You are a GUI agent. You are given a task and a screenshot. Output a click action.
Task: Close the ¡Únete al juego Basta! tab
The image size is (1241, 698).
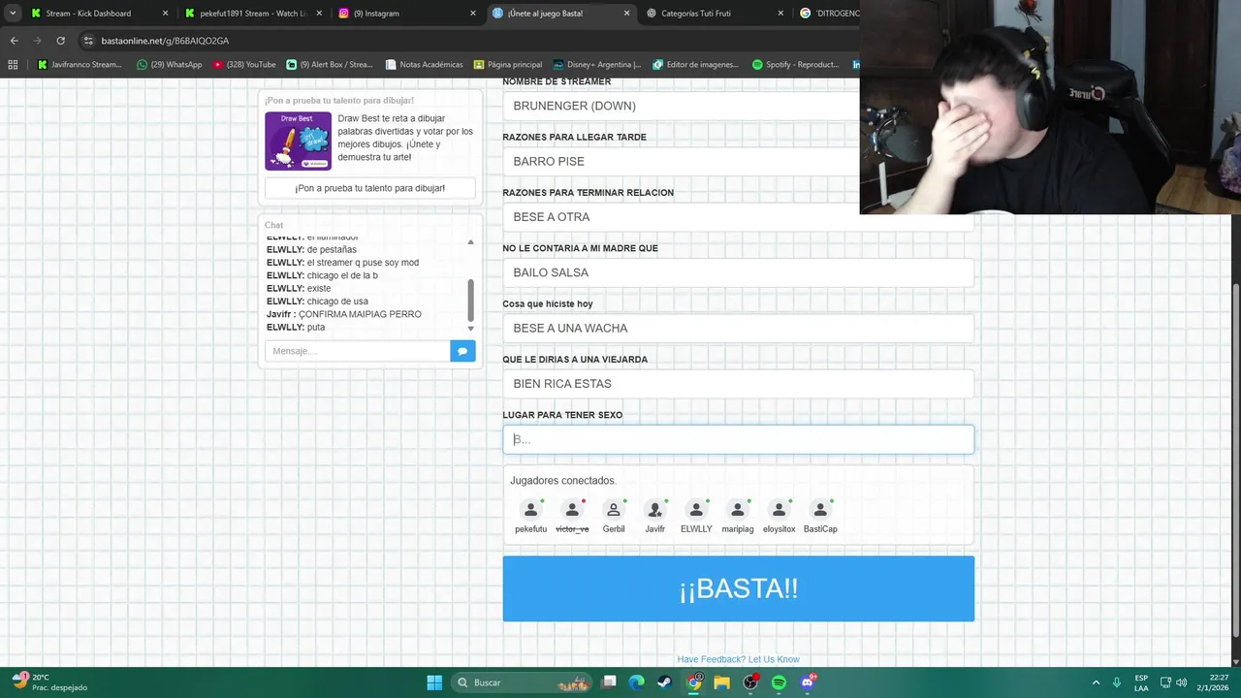click(626, 14)
